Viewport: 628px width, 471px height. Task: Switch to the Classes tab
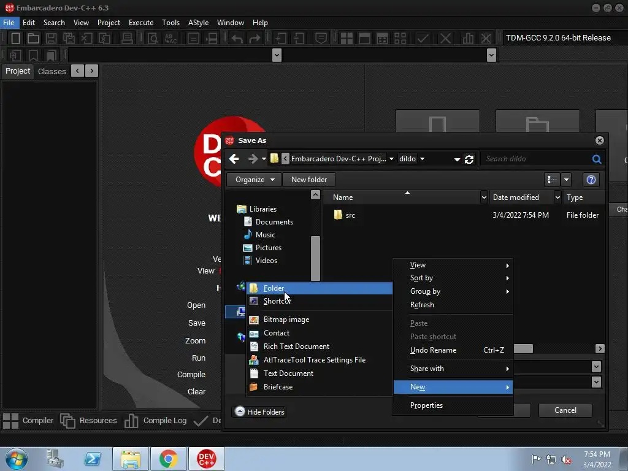[52, 71]
